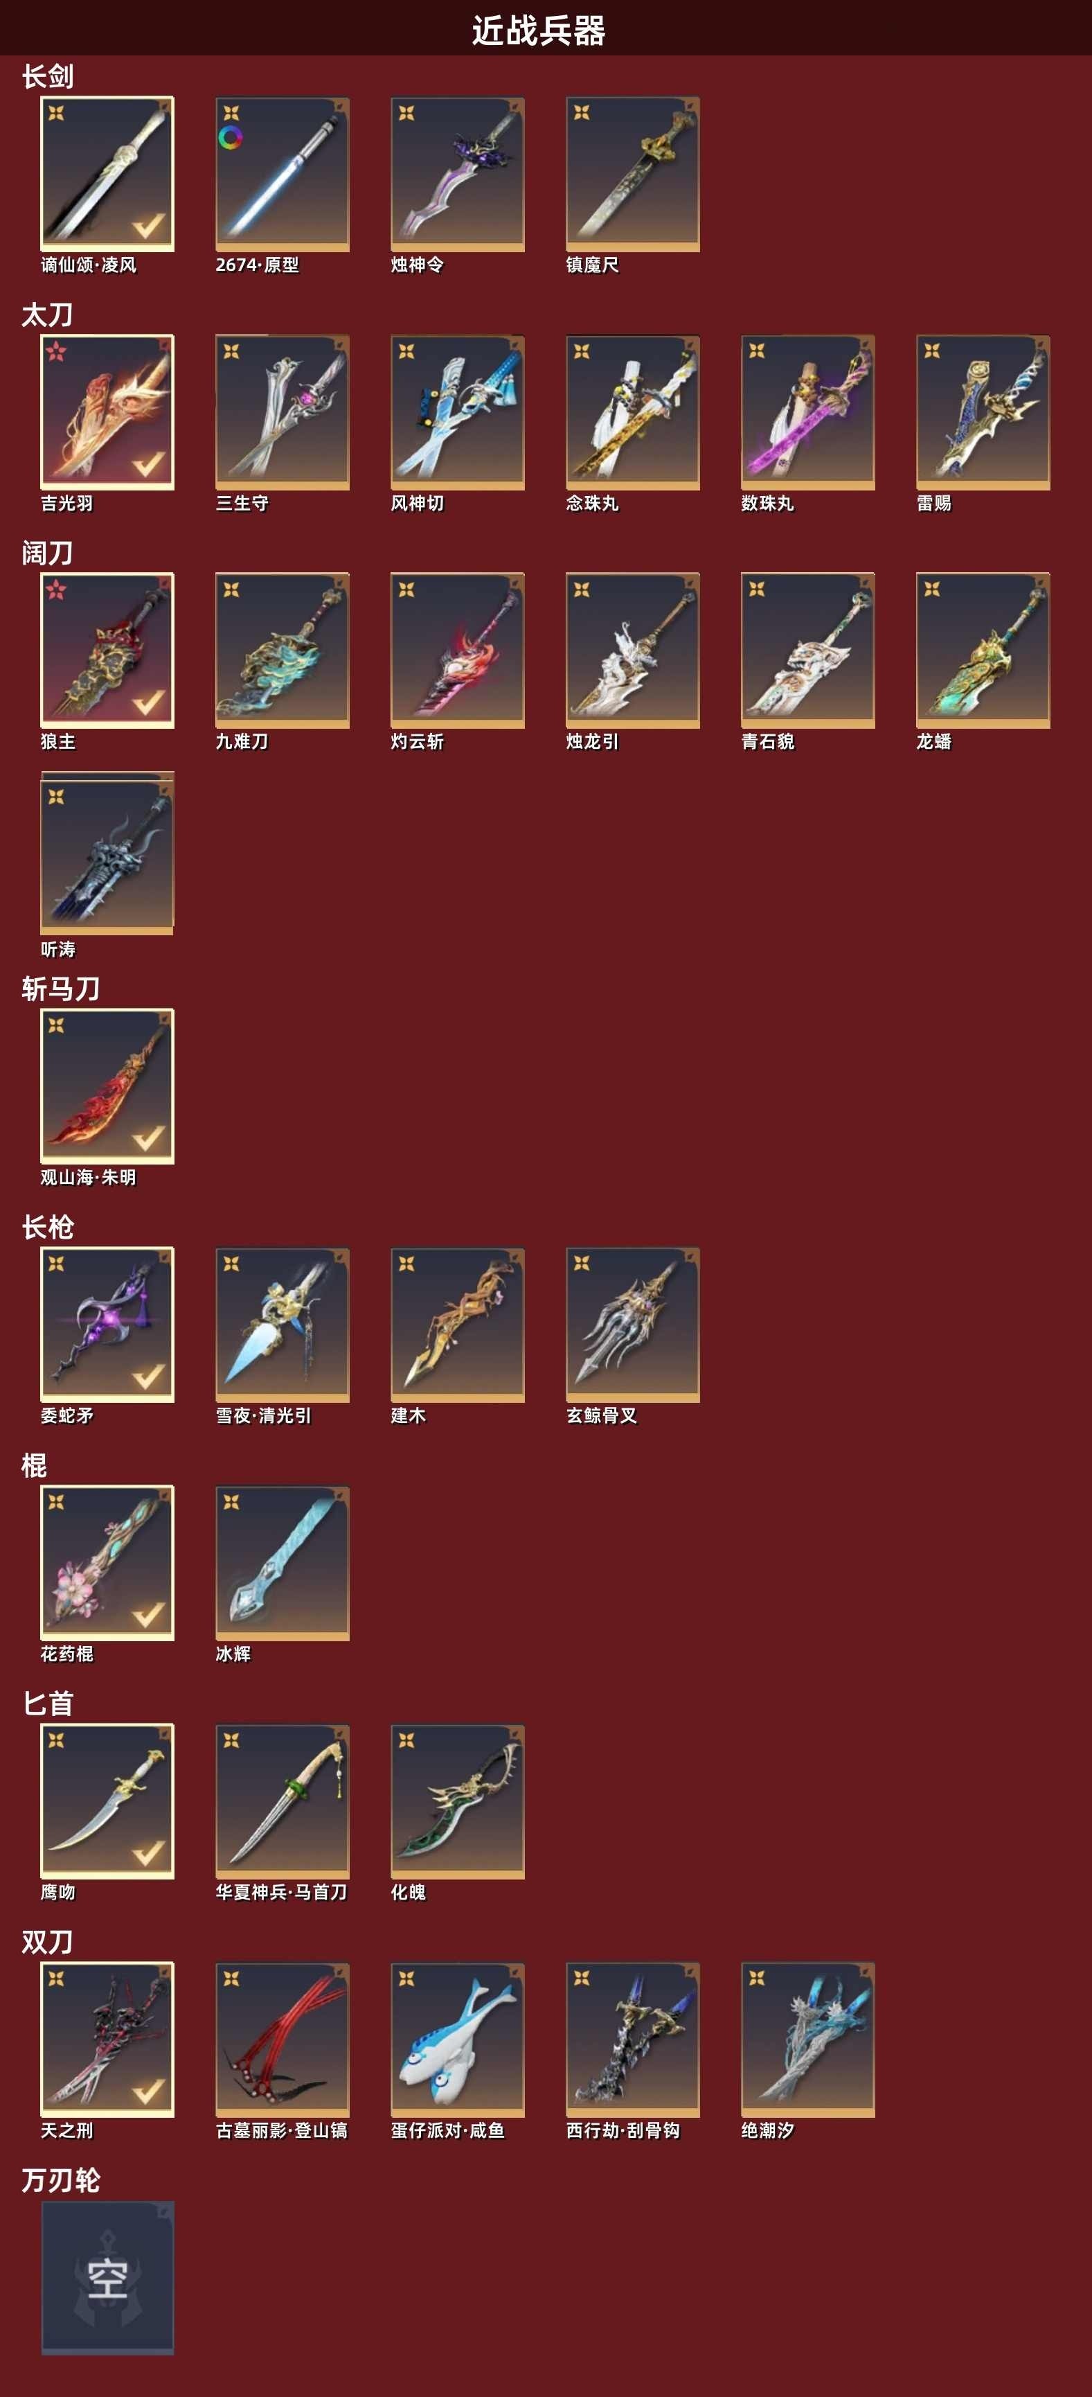Image resolution: width=1092 pixels, height=2397 pixels.
Task: Click the color wheel on 2674·原型
Action: coord(231,139)
